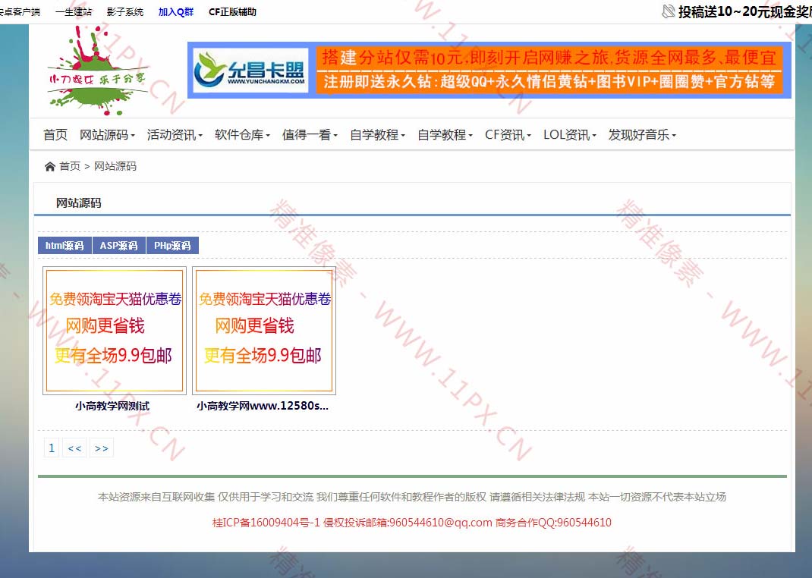The width and height of the screenshot is (812, 578).
Task: Click the home icon in the breadcrumb
Action: (50, 167)
